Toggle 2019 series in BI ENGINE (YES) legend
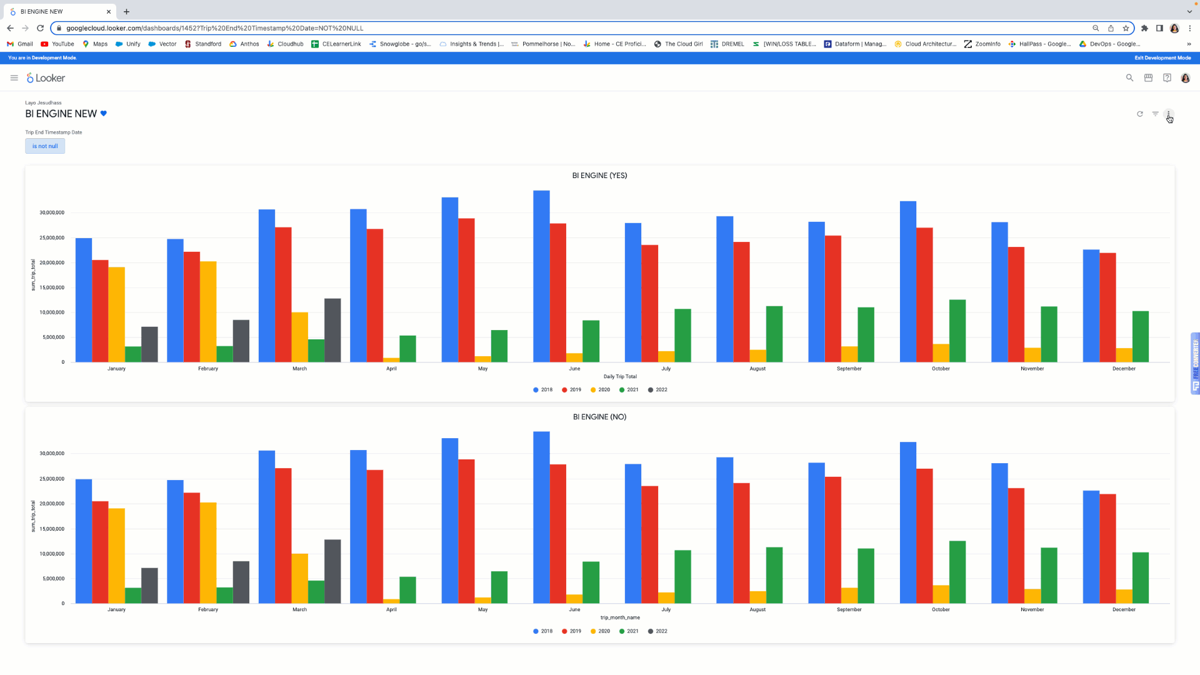Image resolution: width=1200 pixels, height=675 pixels. click(x=571, y=390)
